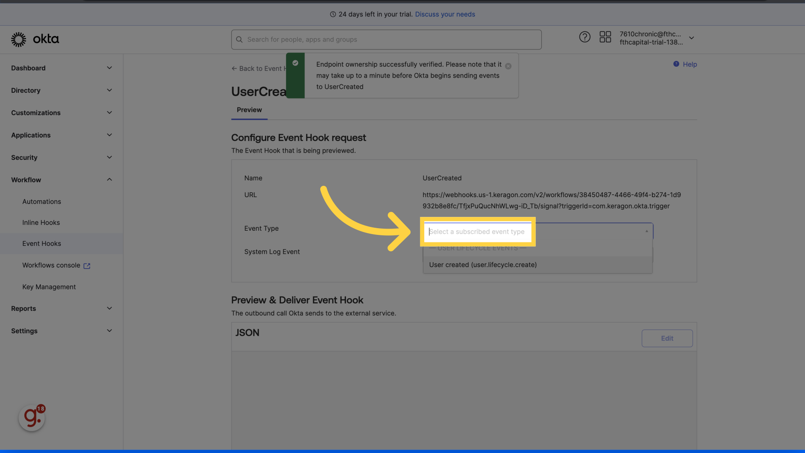
Task: Open the account user dropdown chevron
Action: pyautogui.click(x=691, y=38)
